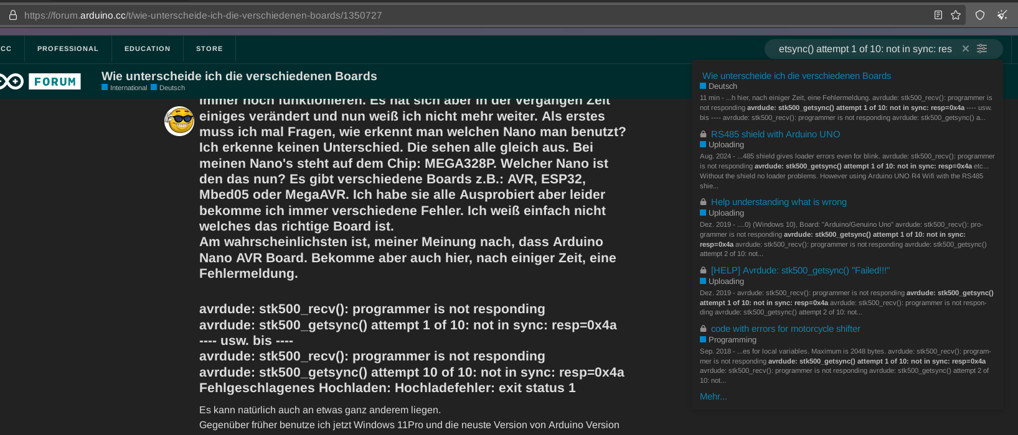Click the FORUM logo badge
Screen dimensions: 1018x435
point(55,81)
